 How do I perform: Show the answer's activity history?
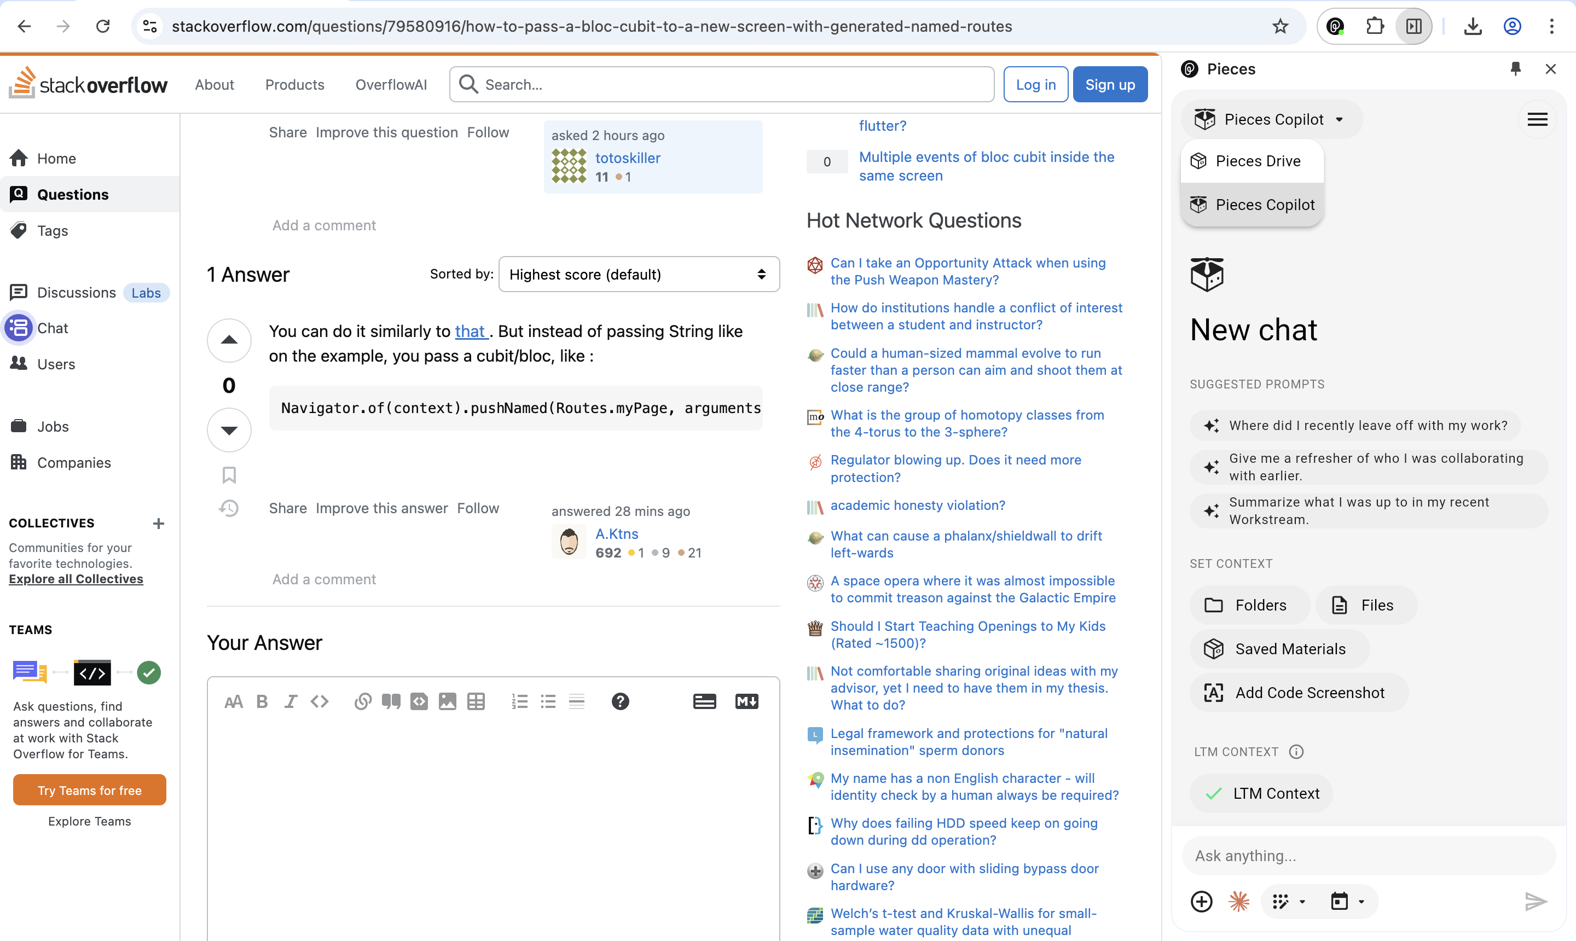229,508
